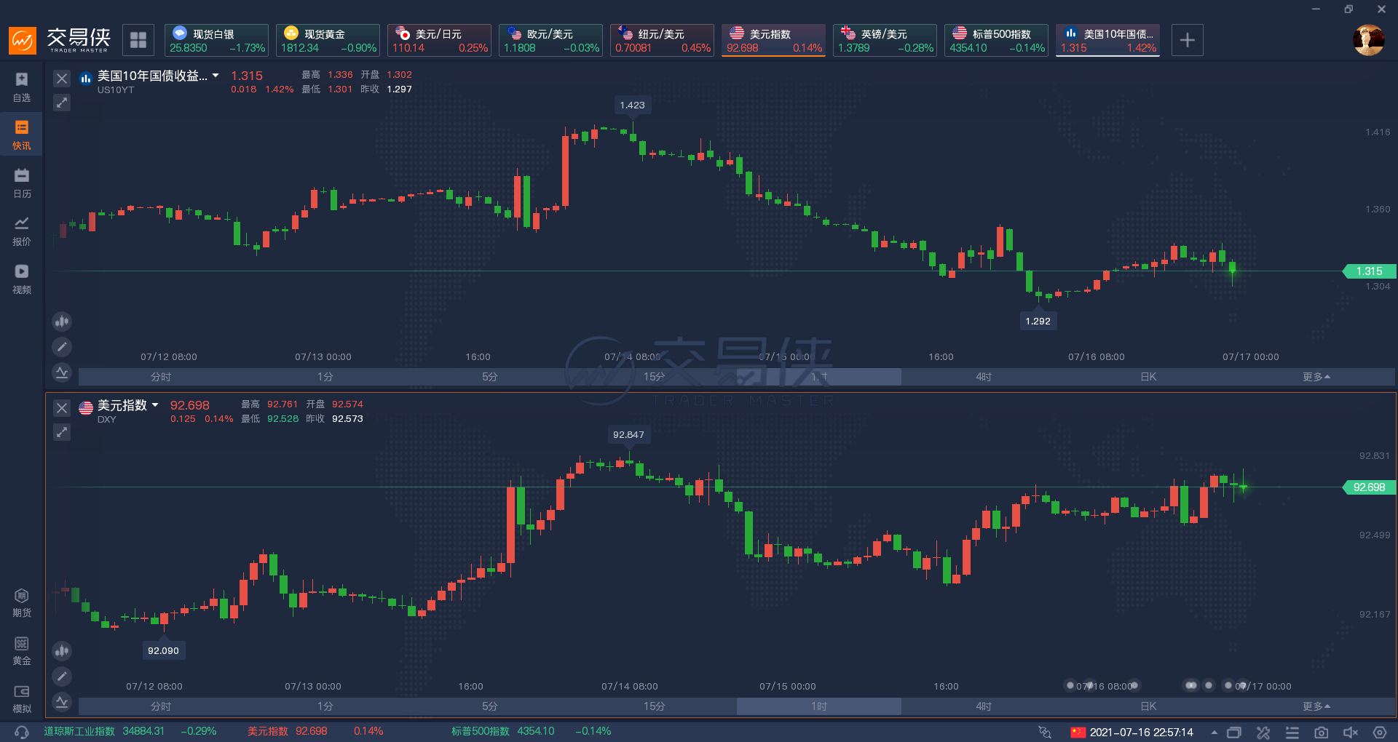Expand the US 10-year yield chart fullscreen
This screenshot has height=742, width=1398.
(62, 103)
